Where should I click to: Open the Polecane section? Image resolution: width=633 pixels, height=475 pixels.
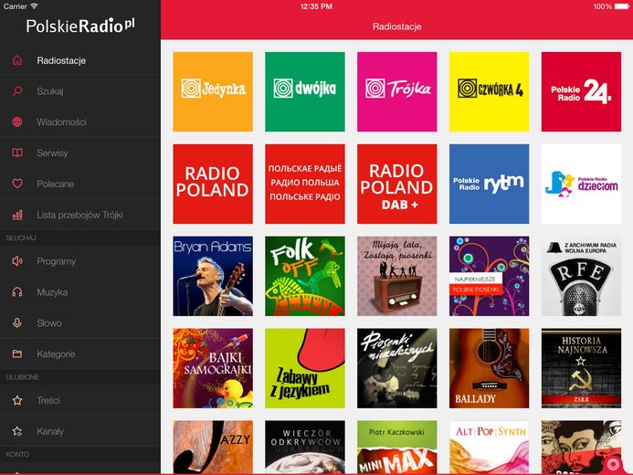[x=80, y=184]
